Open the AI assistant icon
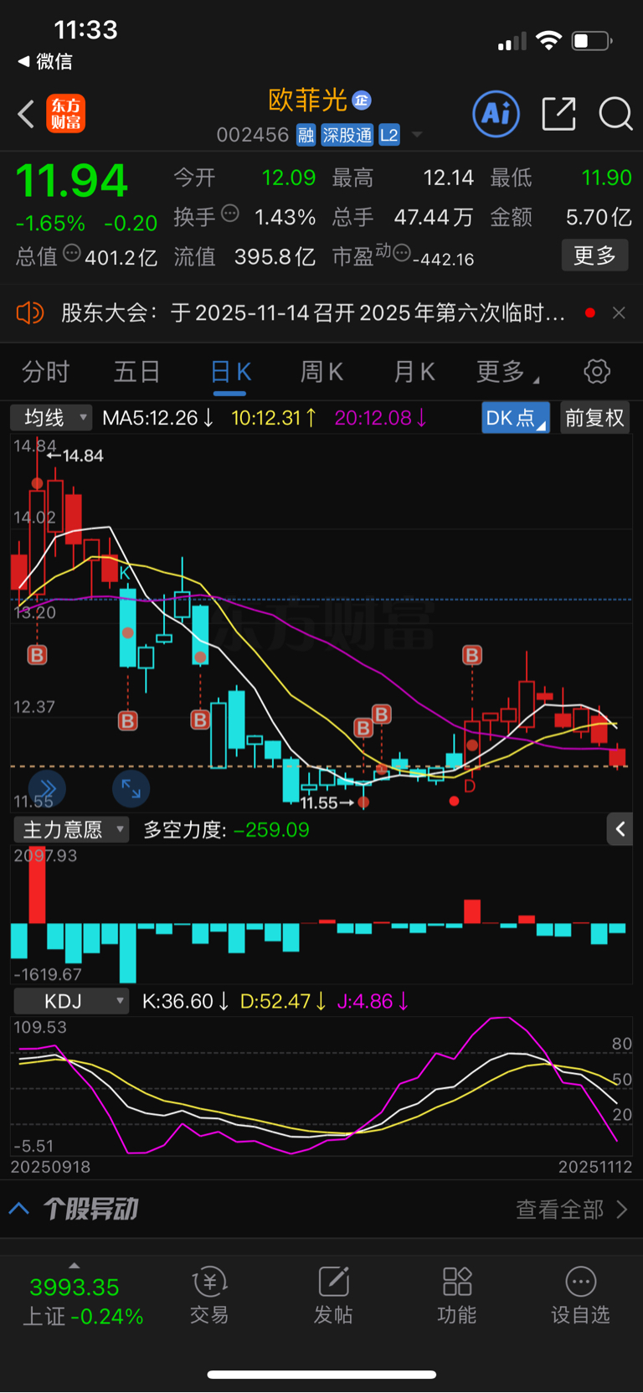Screen dimensions: 643x1393 (496, 113)
